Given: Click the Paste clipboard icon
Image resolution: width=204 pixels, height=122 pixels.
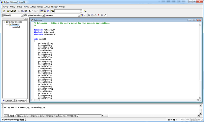Looking at the screenshot, I should click(x=26, y=11).
